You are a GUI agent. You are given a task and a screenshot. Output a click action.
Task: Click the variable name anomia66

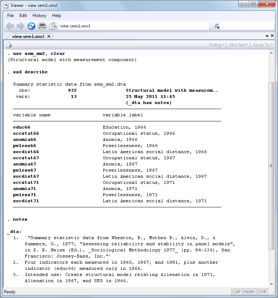coord(25,139)
